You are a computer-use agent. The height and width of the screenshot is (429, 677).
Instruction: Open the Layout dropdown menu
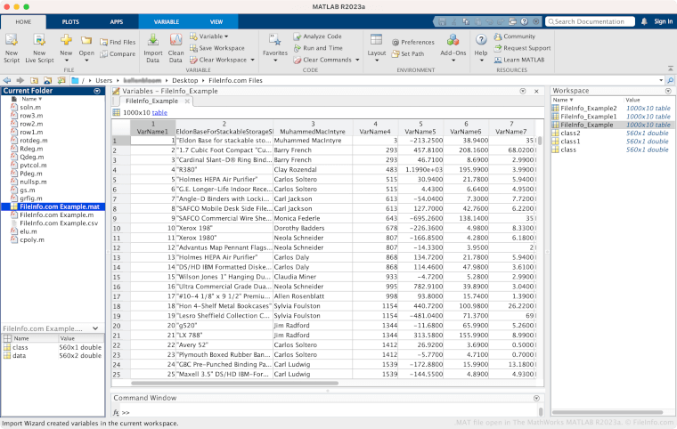[x=377, y=53]
